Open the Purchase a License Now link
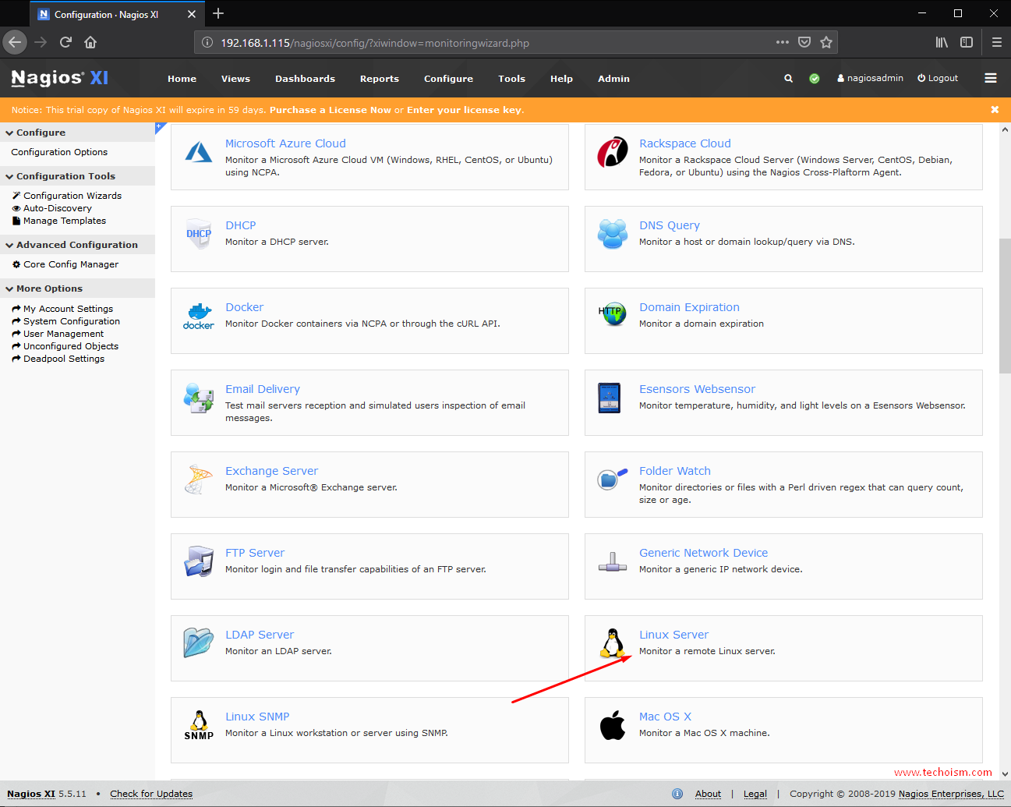 [331, 110]
